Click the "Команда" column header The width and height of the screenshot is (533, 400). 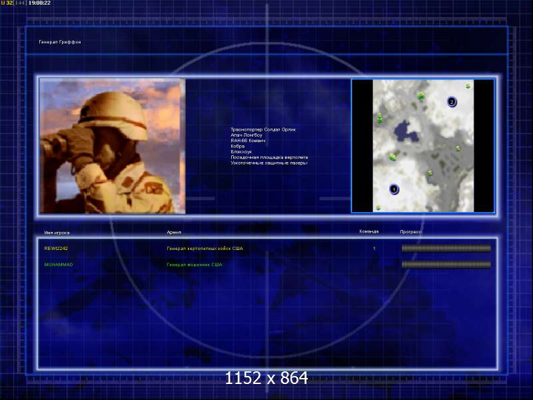(369, 231)
